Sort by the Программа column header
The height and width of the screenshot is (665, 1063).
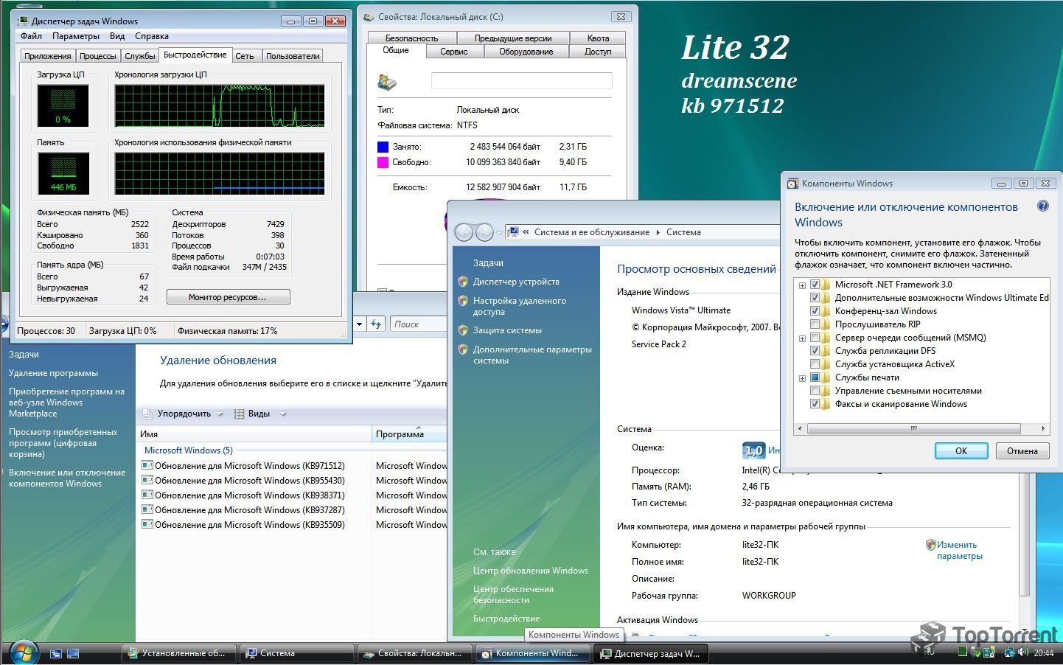pos(409,434)
